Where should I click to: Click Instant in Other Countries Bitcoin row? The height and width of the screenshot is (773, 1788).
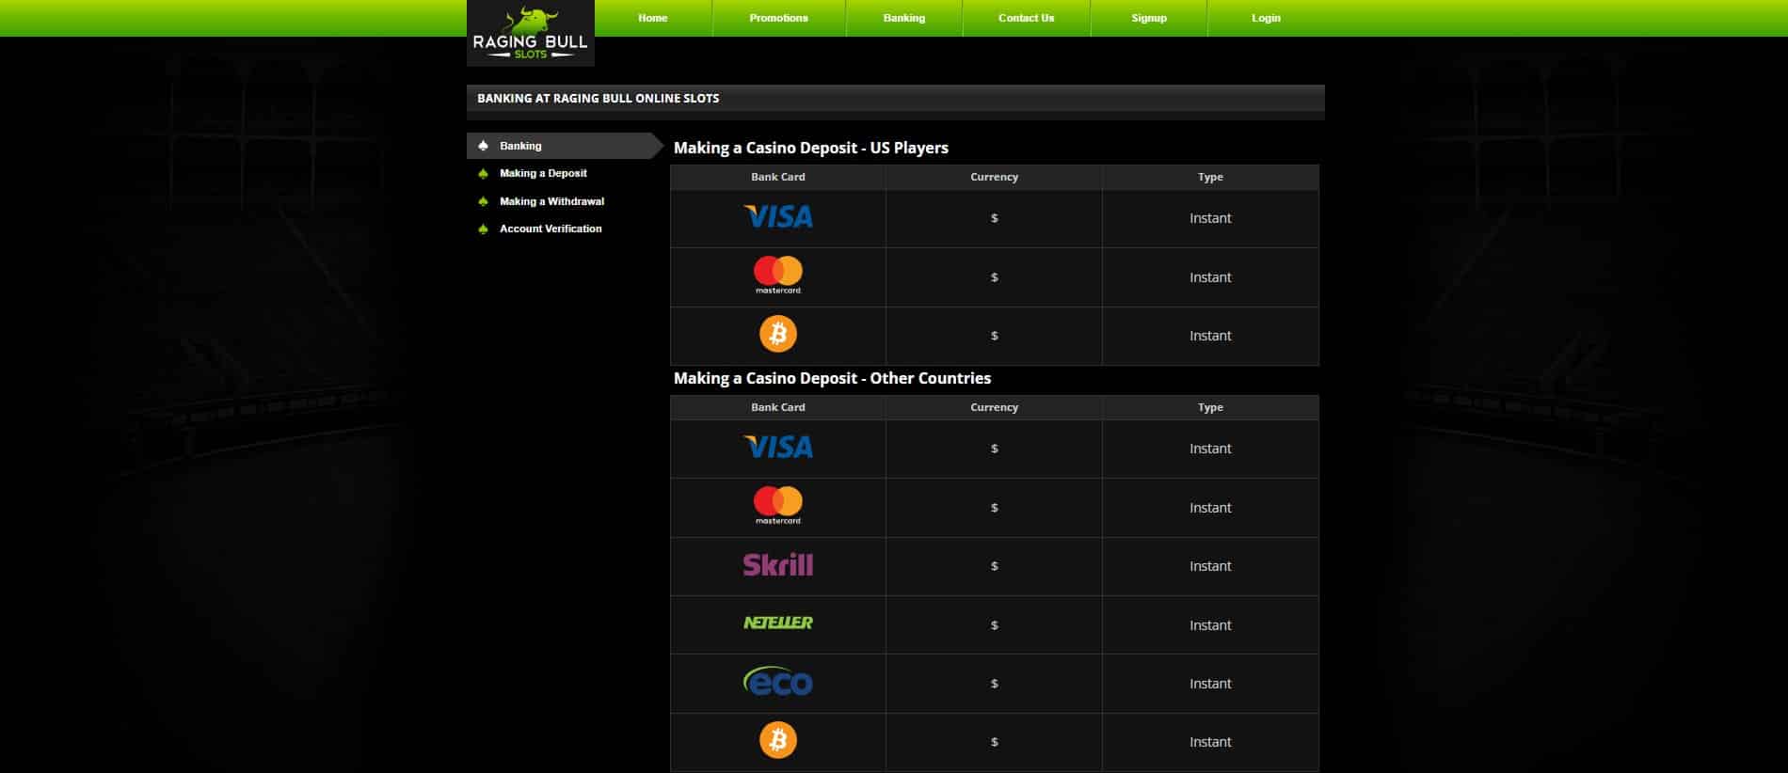1210,742
